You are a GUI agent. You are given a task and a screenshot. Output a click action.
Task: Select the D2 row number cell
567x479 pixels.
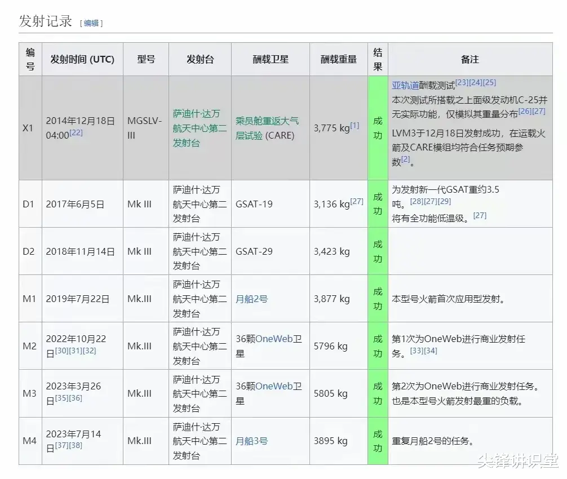click(30, 251)
